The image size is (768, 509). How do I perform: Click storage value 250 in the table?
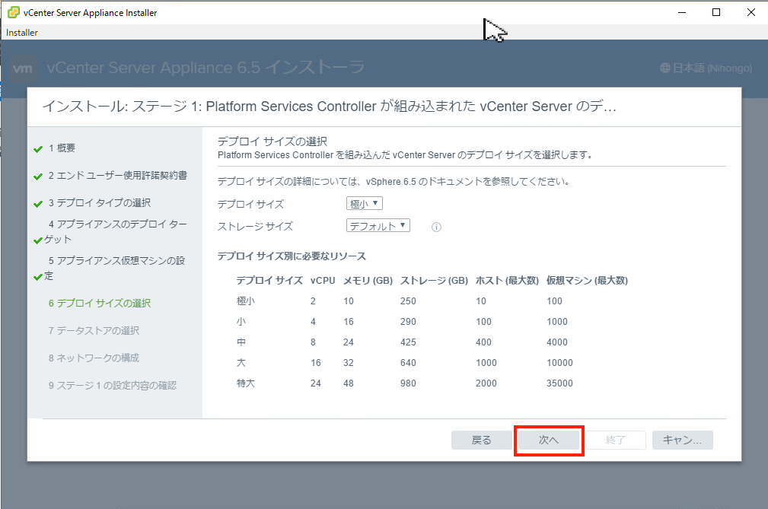(408, 301)
